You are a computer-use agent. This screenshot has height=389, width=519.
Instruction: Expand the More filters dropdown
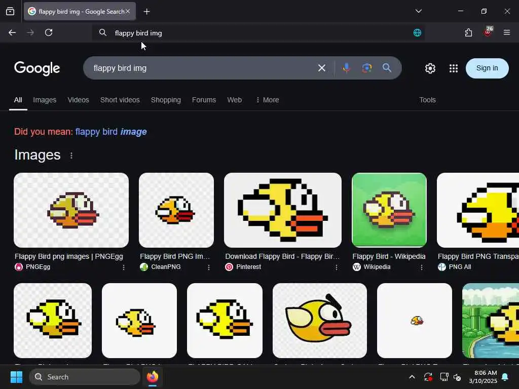tap(268, 100)
